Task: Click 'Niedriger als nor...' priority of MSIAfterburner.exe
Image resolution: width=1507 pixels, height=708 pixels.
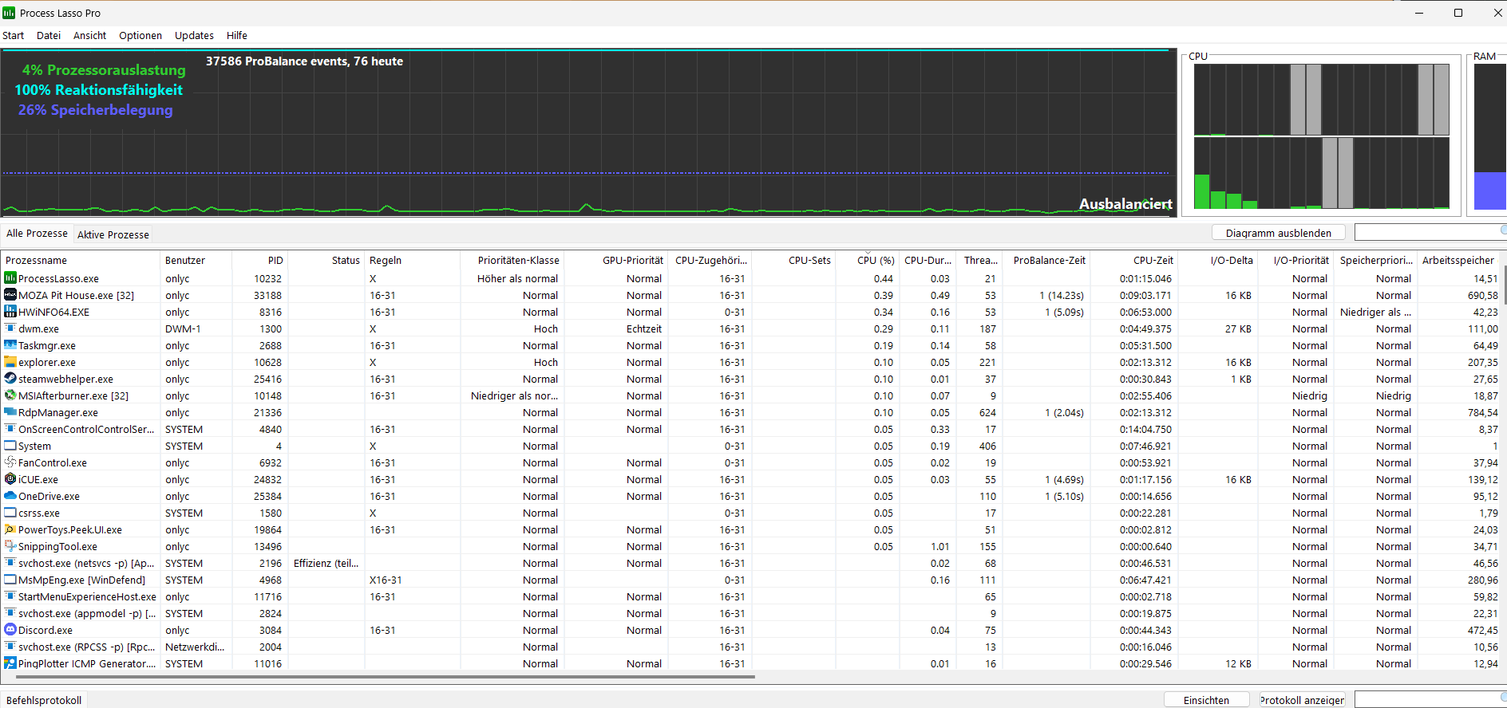Action: tap(514, 395)
